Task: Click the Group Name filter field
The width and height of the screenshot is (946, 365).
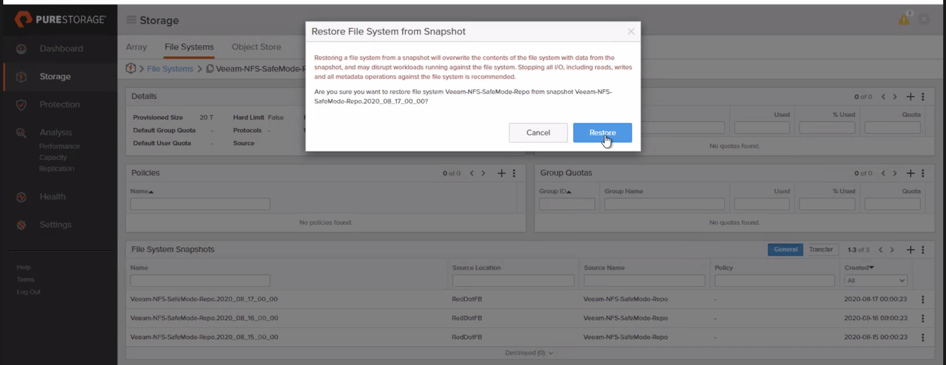Action: [x=664, y=204]
